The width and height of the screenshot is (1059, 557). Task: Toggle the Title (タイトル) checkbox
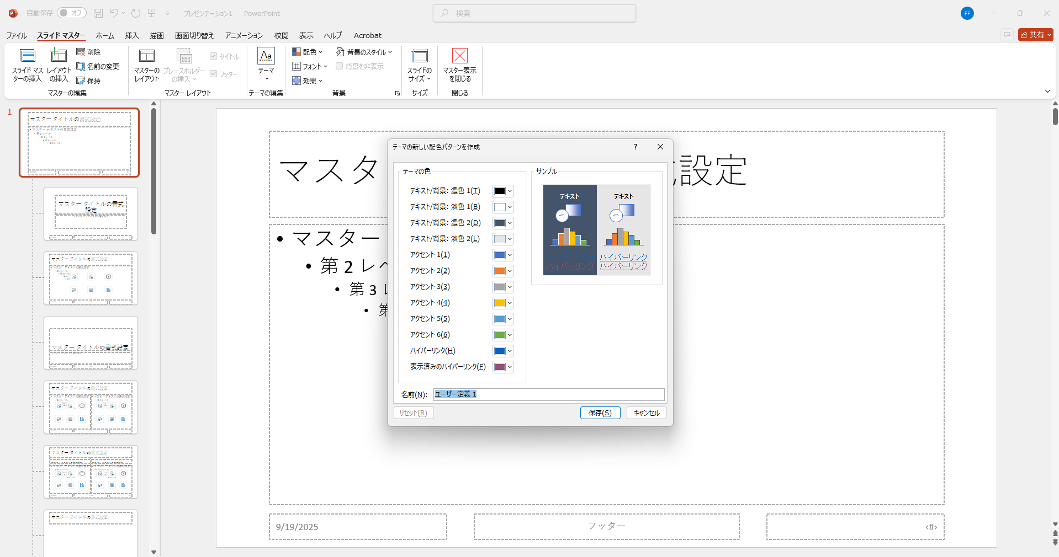[x=214, y=56]
